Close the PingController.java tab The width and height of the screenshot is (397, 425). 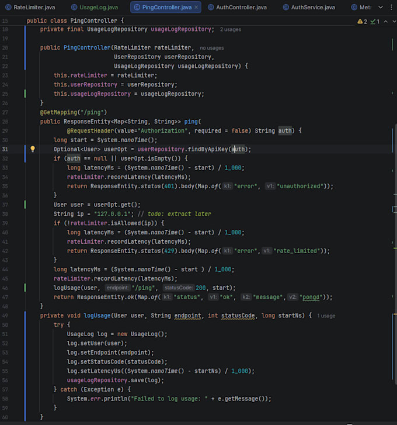click(196, 8)
